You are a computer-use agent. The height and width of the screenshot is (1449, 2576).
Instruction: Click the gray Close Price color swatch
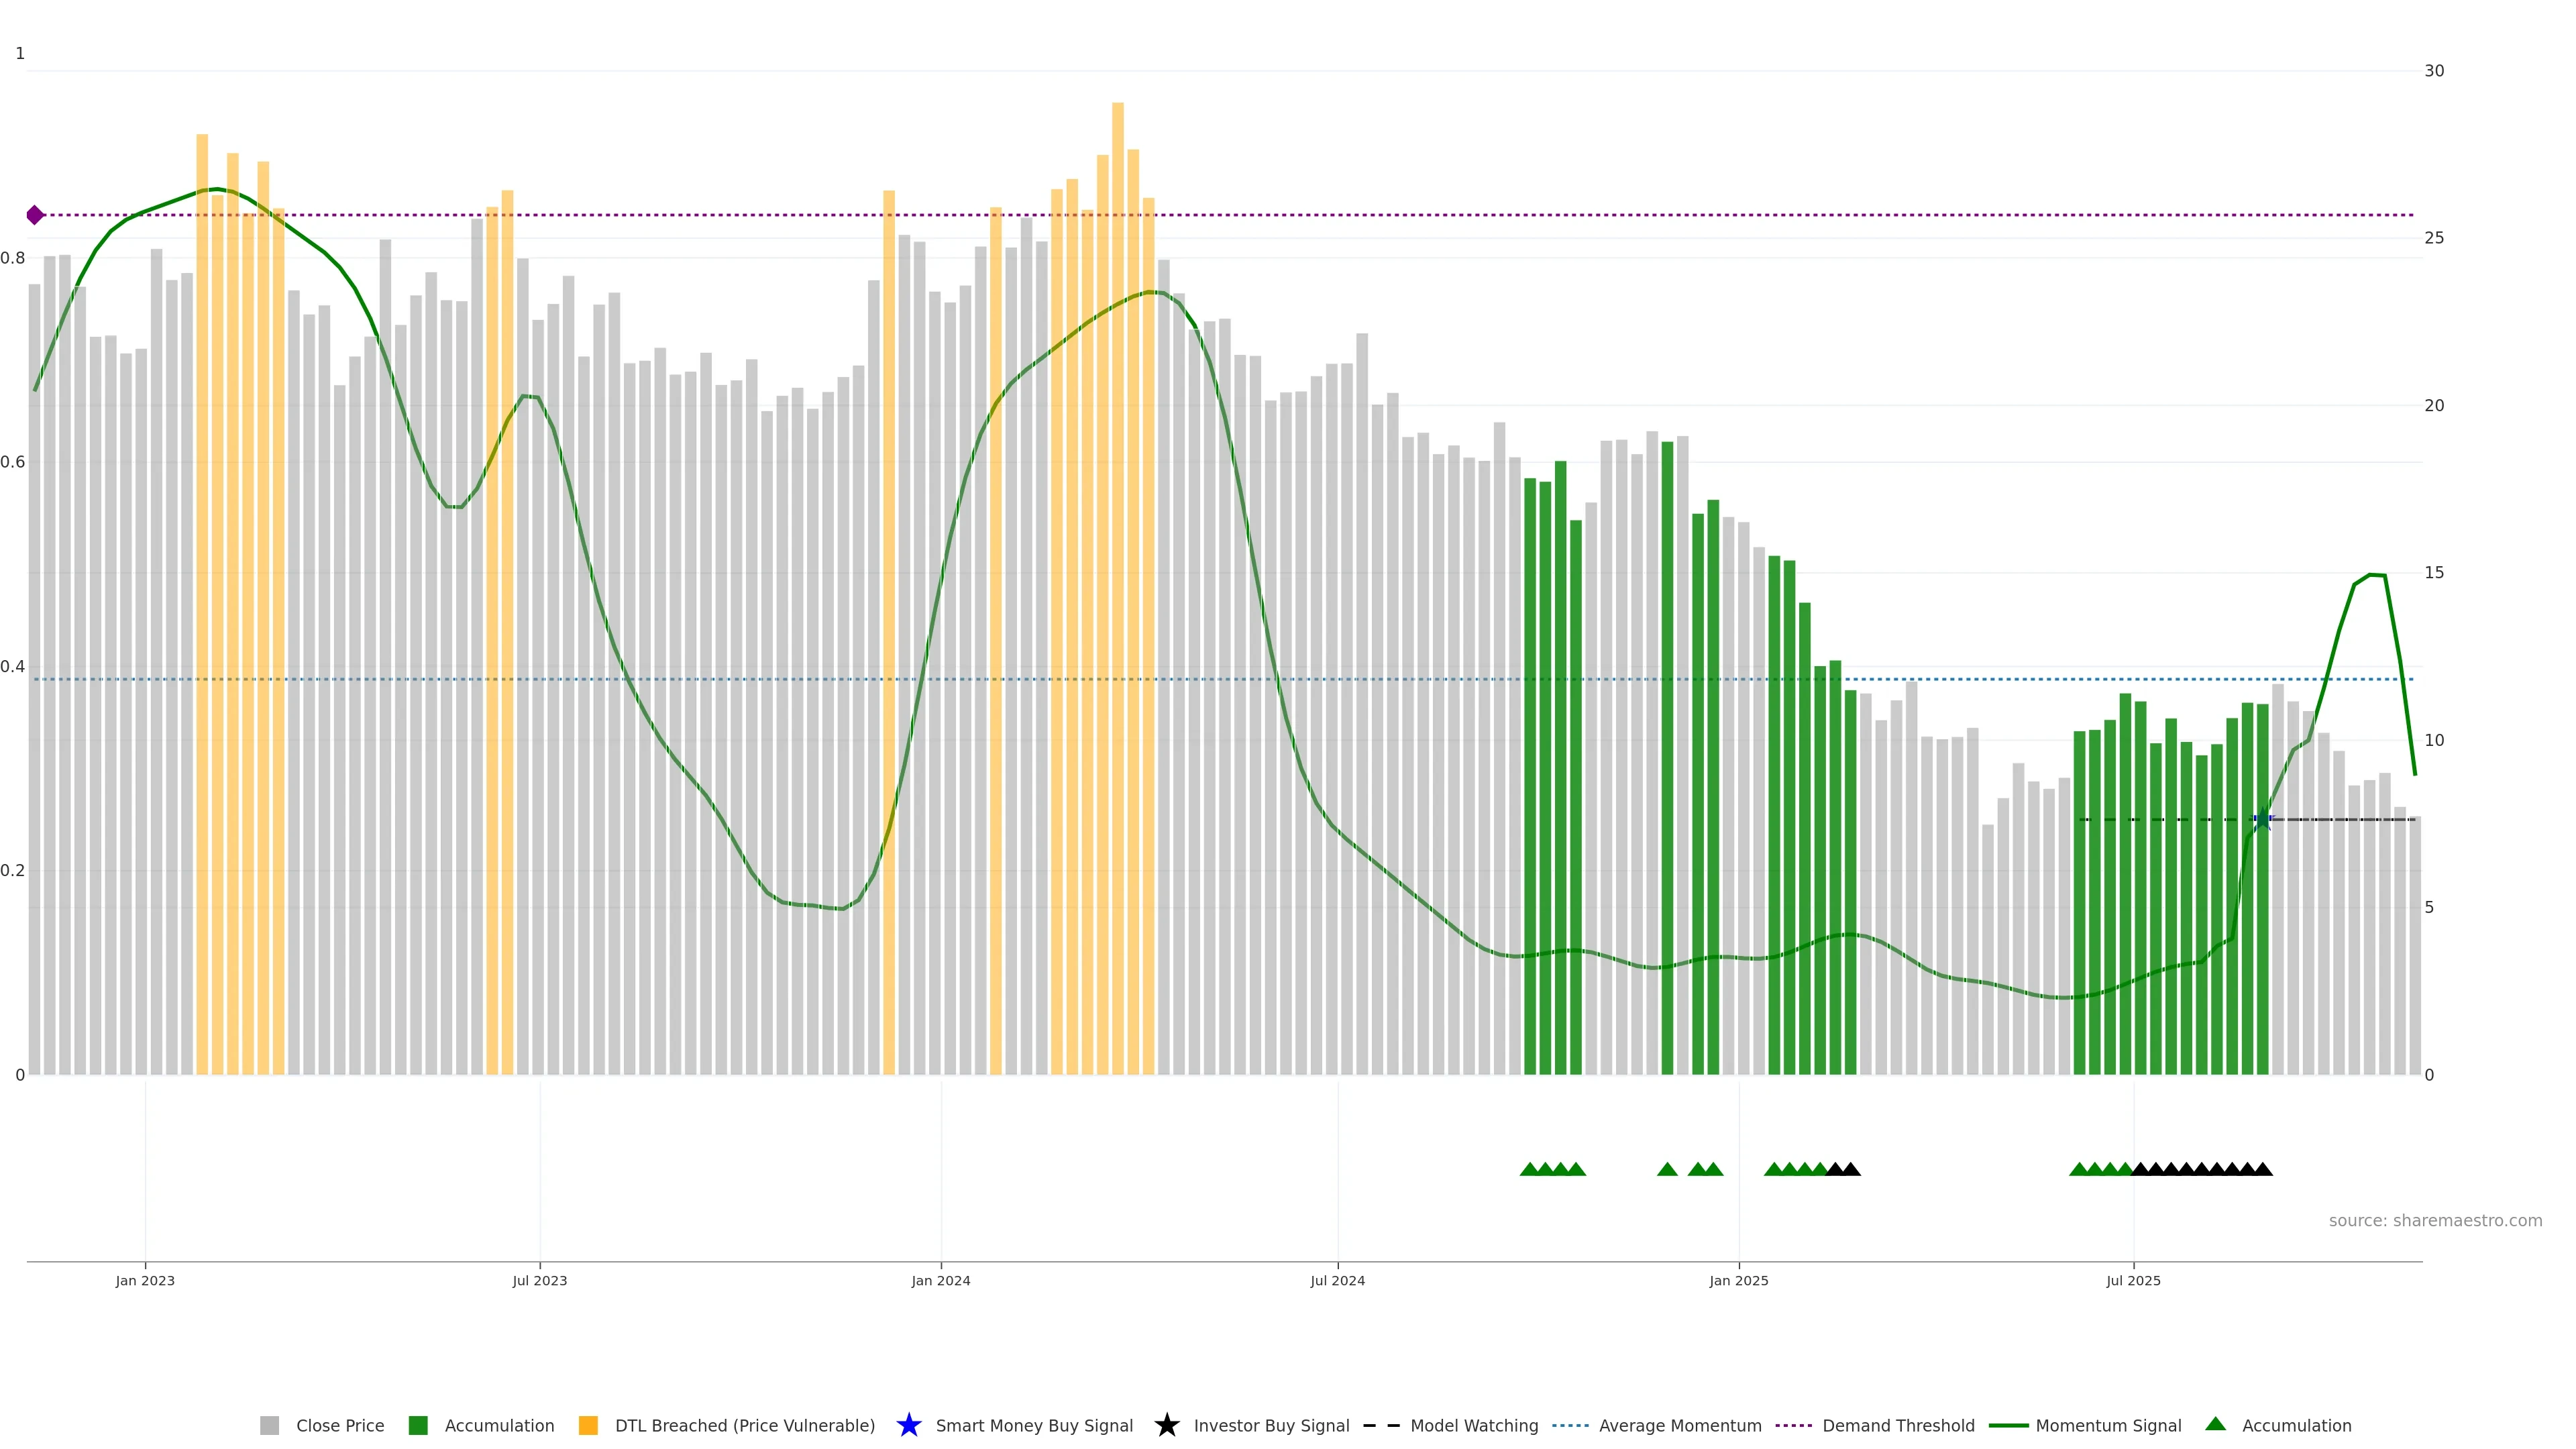[x=270, y=1425]
